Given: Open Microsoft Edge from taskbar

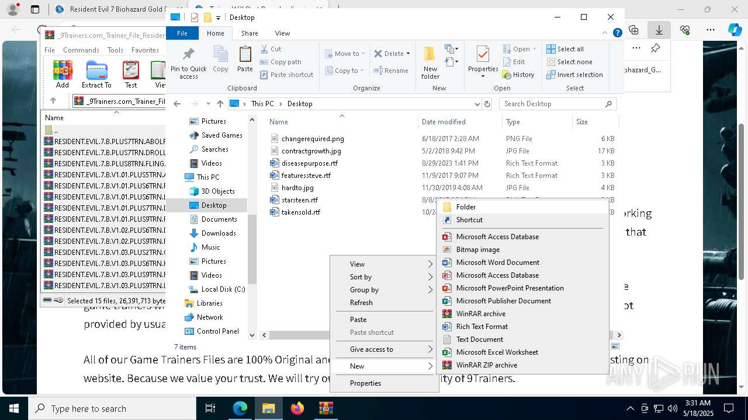Looking at the screenshot, I should coord(240,408).
